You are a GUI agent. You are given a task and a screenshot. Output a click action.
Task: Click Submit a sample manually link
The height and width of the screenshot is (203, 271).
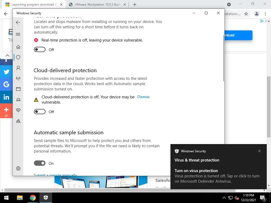55,175
